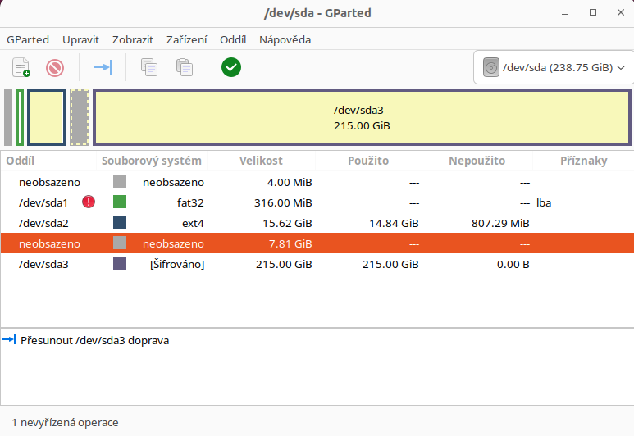This screenshot has height=436, width=634.
Task: Click the resize/move partition toolbar icon
Action: coord(103,67)
